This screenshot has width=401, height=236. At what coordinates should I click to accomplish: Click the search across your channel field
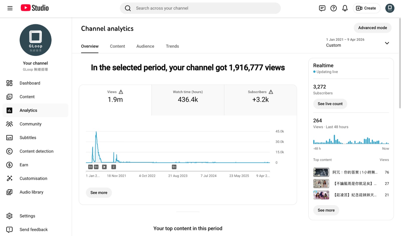(x=200, y=8)
